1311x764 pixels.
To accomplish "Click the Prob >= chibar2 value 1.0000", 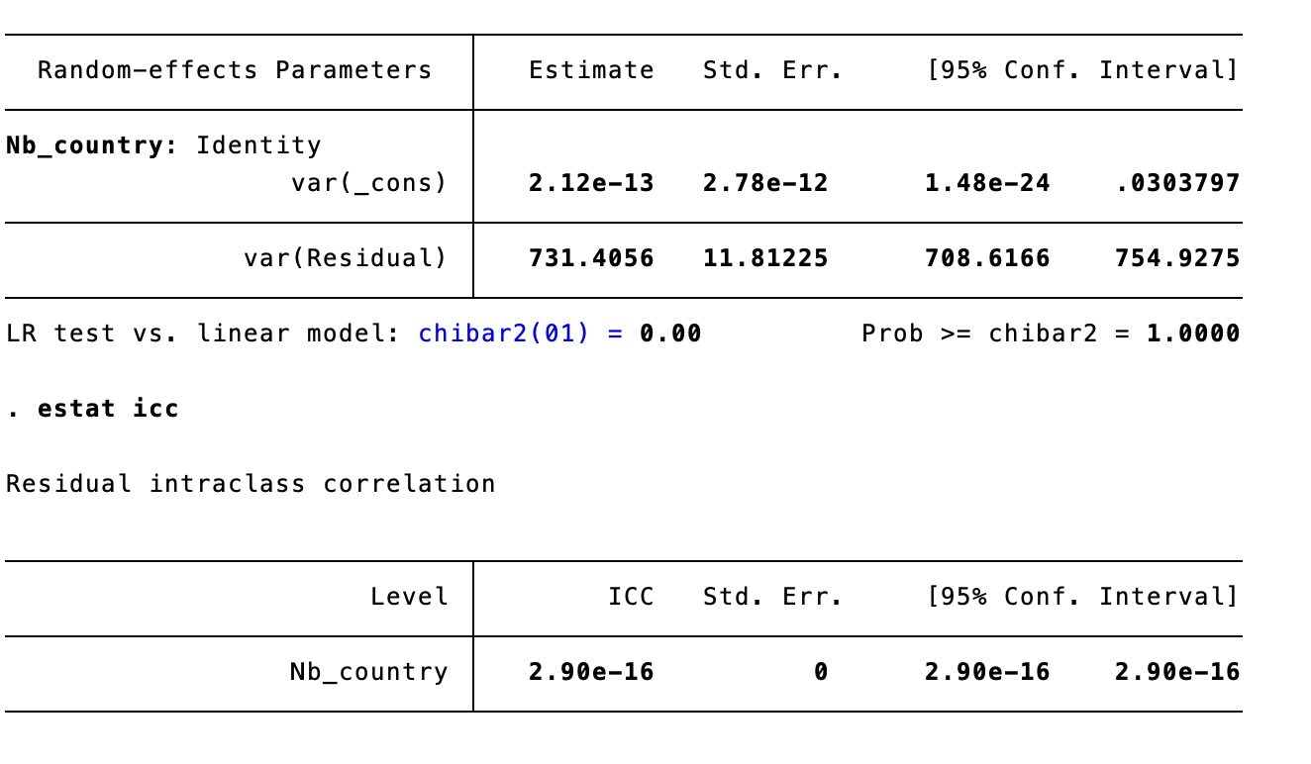I will tap(1193, 334).
